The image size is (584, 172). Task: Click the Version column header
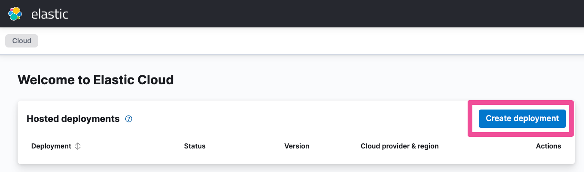297,146
